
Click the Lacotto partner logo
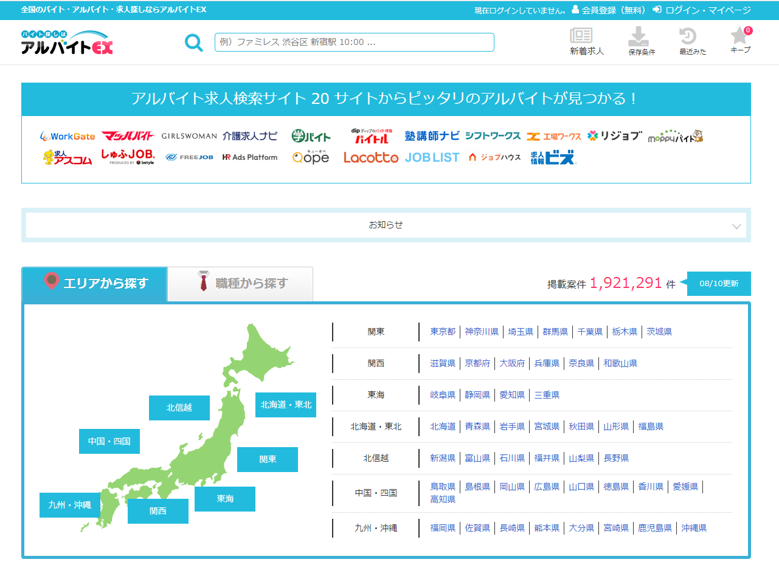[371, 157]
